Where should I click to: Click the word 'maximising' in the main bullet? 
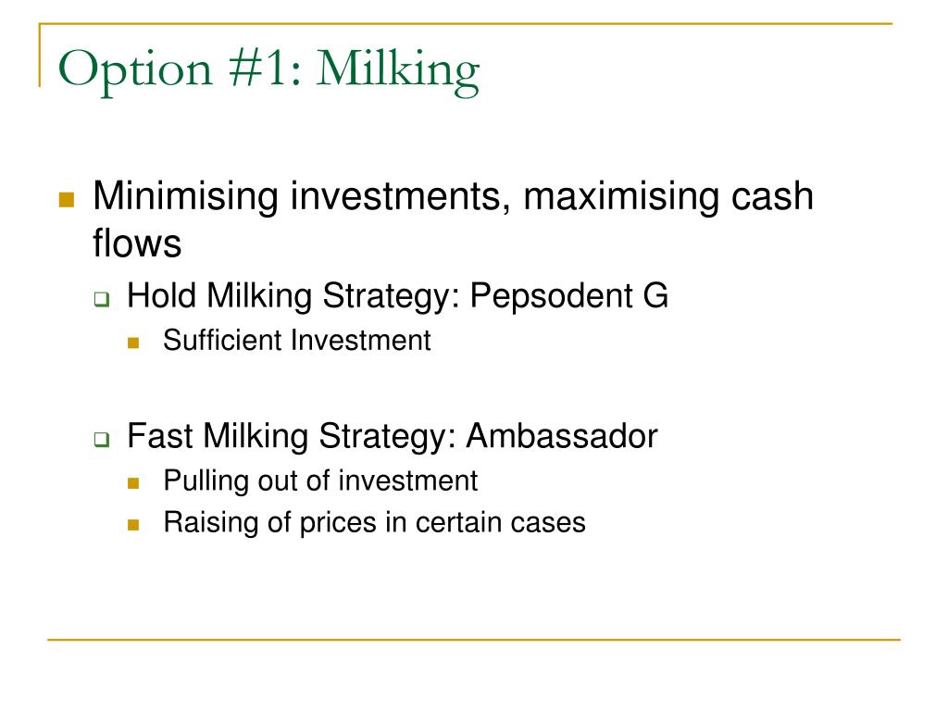[621, 196]
